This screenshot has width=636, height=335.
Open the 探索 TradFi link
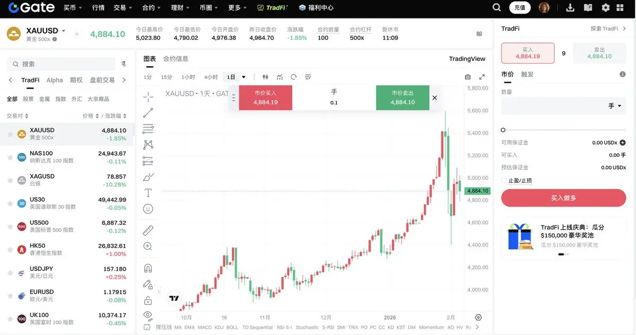pyautogui.click(x=608, y=29)
